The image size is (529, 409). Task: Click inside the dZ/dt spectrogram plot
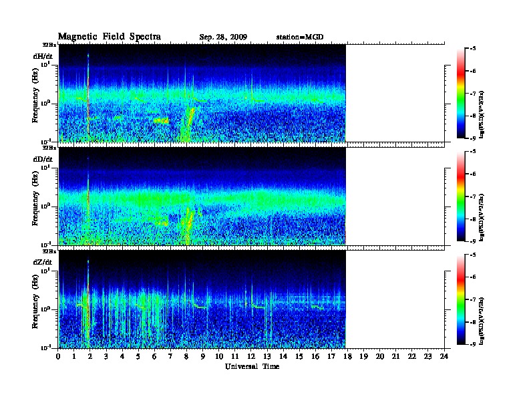tap(202, 299)
